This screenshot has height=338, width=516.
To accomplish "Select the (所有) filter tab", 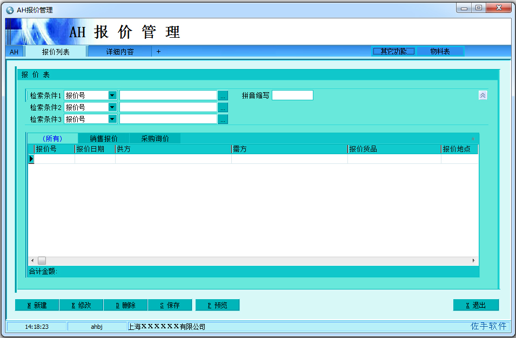I will pyautogui.click(x=52, y=139).
